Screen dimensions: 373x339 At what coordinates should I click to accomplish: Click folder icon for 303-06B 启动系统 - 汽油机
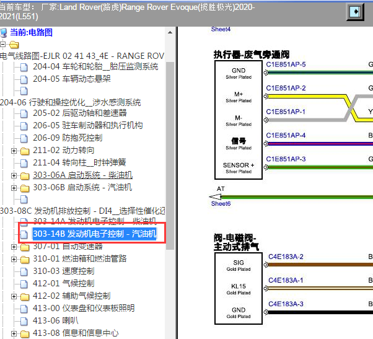point(25,188)
